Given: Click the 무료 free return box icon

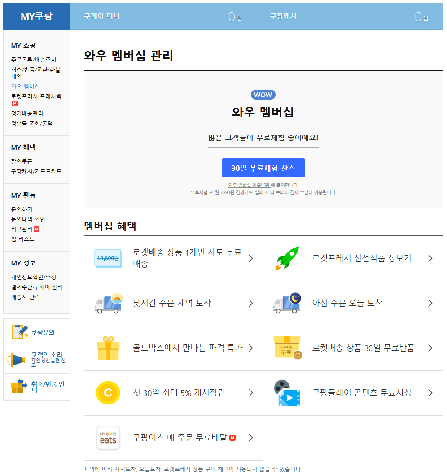Looking at the screenshot, I should click(x=287, y=348).
